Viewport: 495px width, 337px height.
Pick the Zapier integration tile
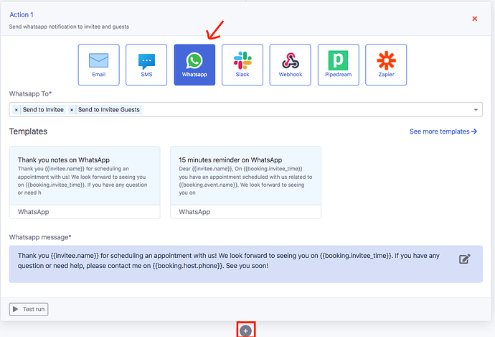tap(386, 65)
